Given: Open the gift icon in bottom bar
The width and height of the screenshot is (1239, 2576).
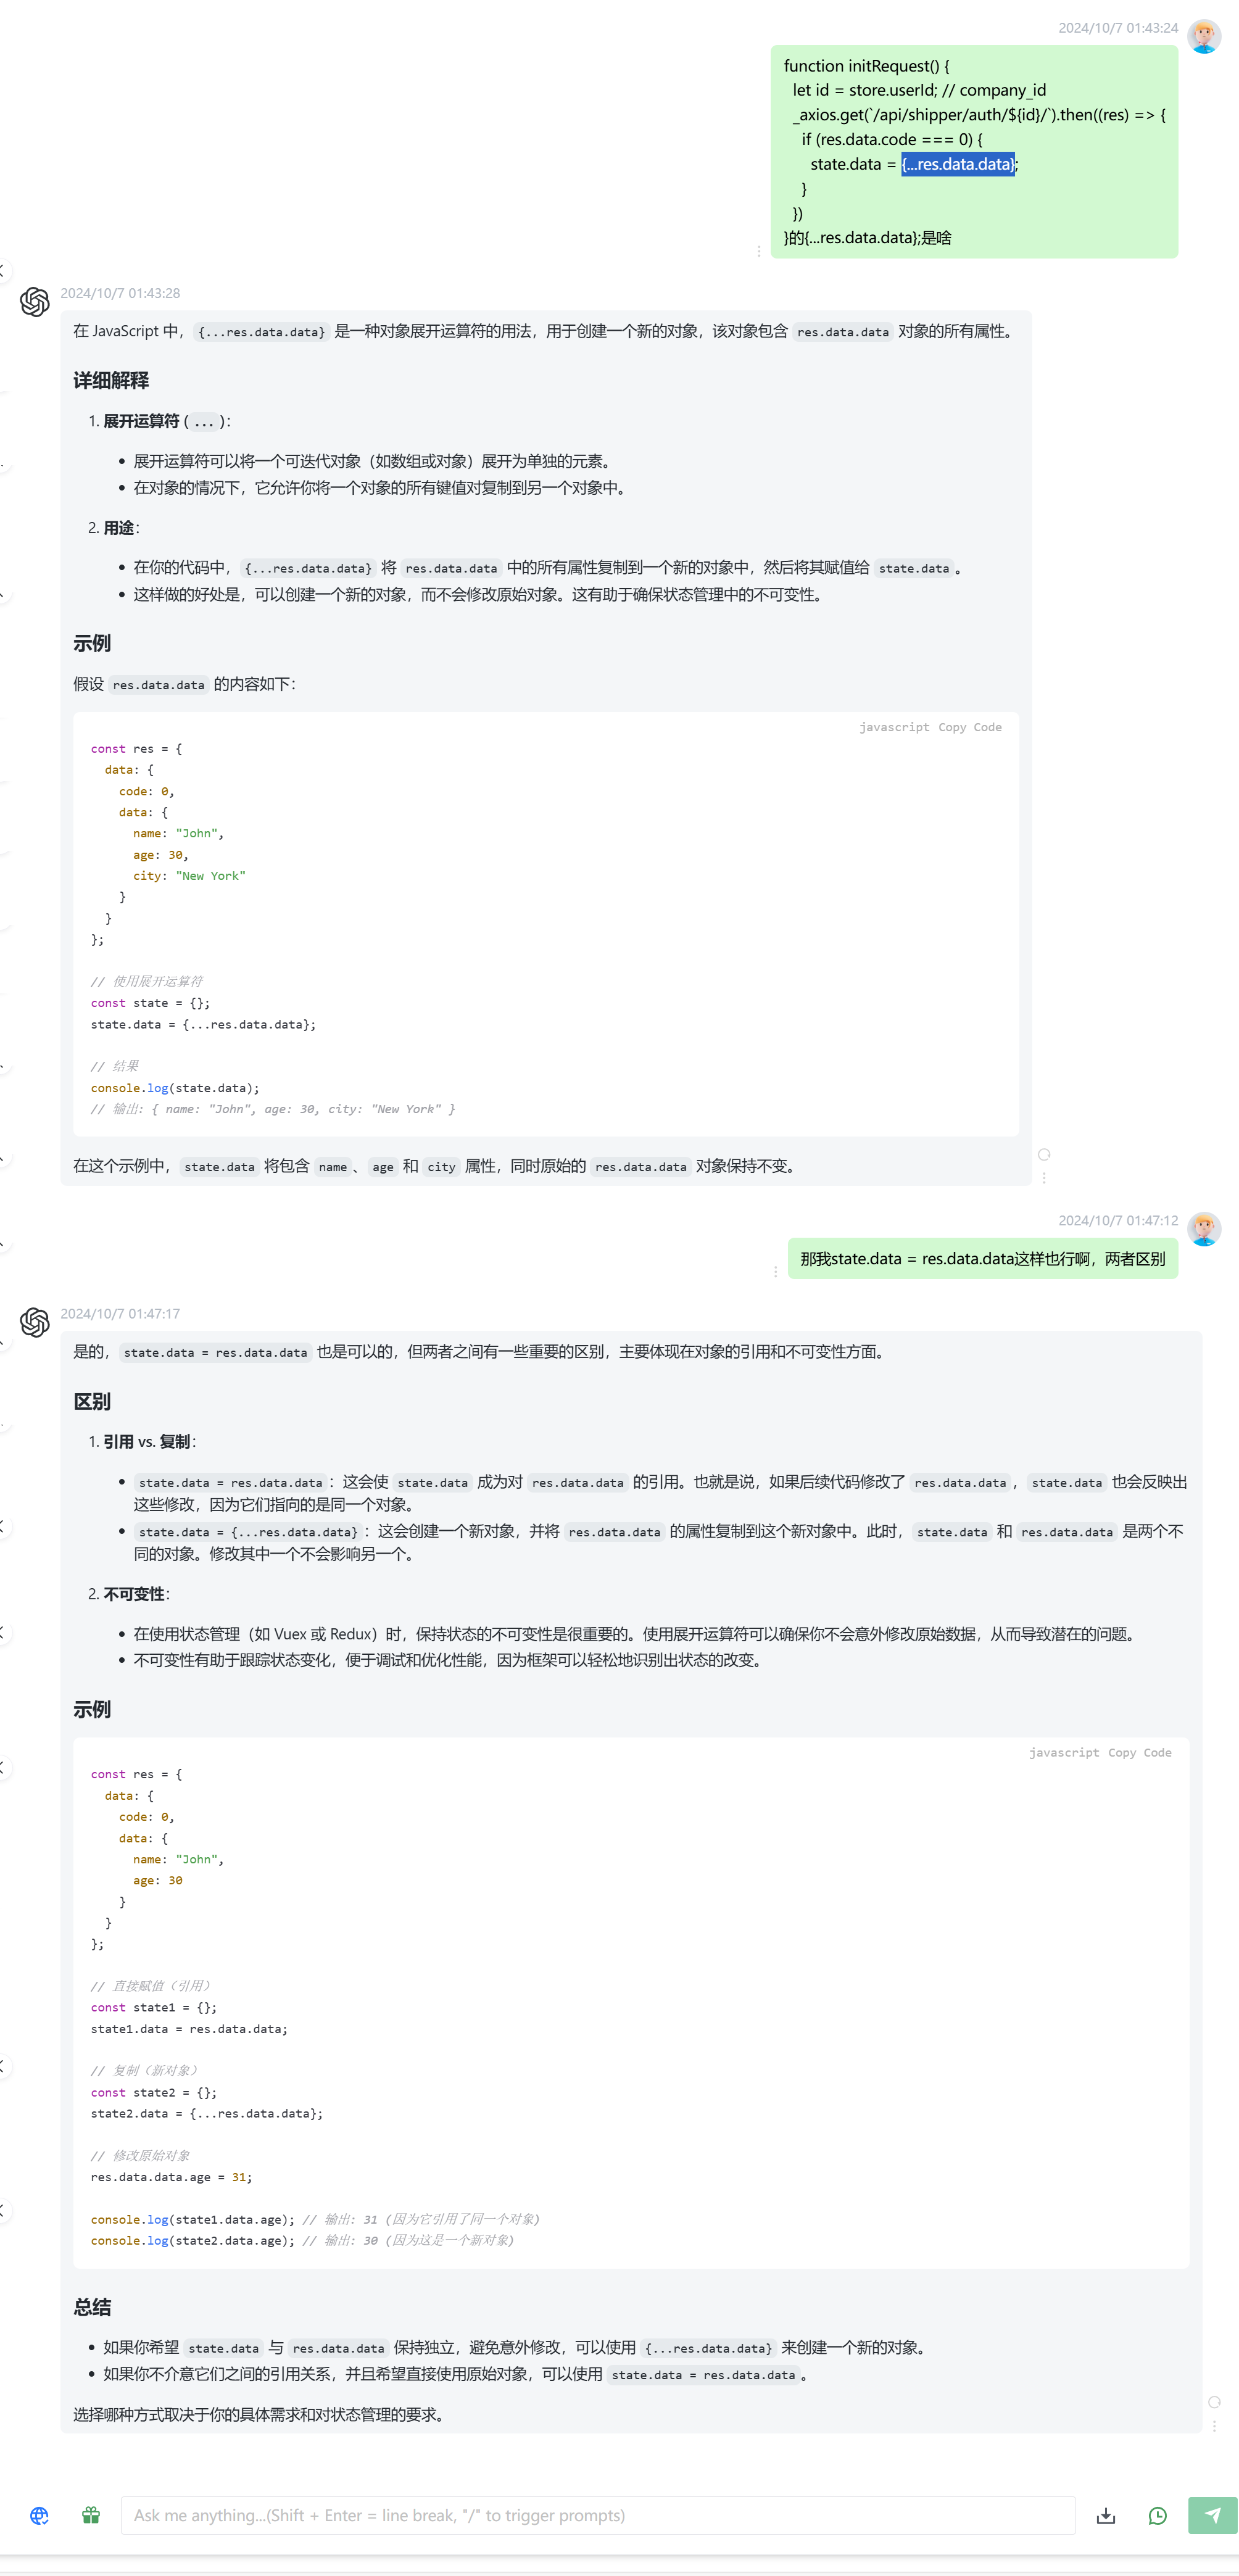Looking at the screenshot, I should click(x=91, y=2515).
